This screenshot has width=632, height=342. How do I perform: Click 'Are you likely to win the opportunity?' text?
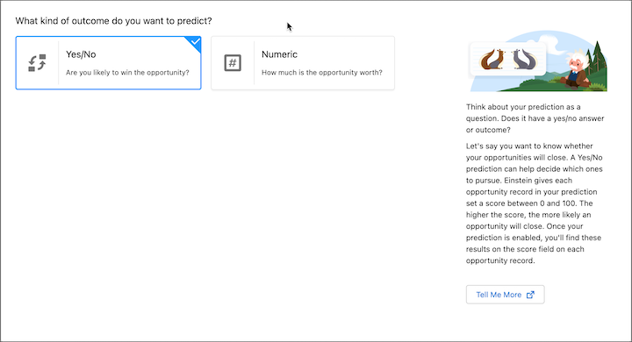(x=127, y=73)
